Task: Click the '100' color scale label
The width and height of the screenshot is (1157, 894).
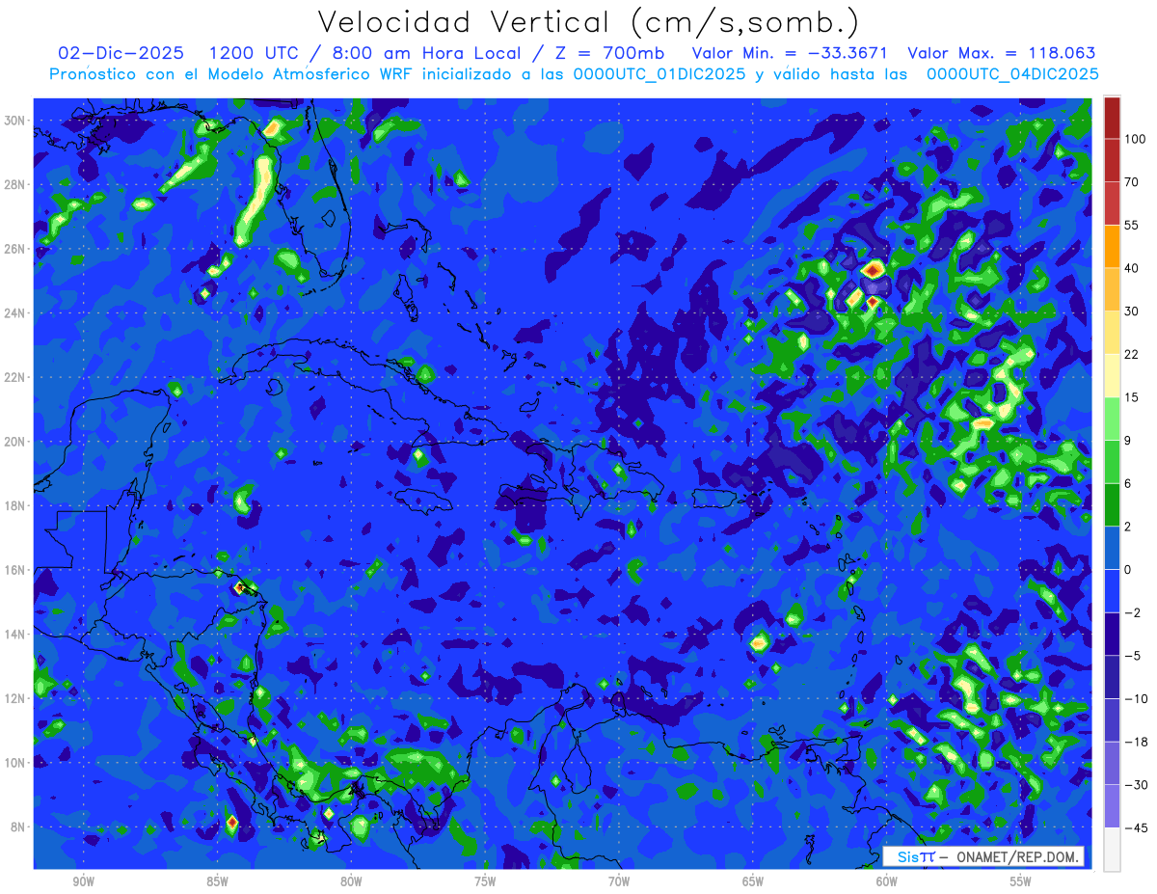Action: (1135, 139)
